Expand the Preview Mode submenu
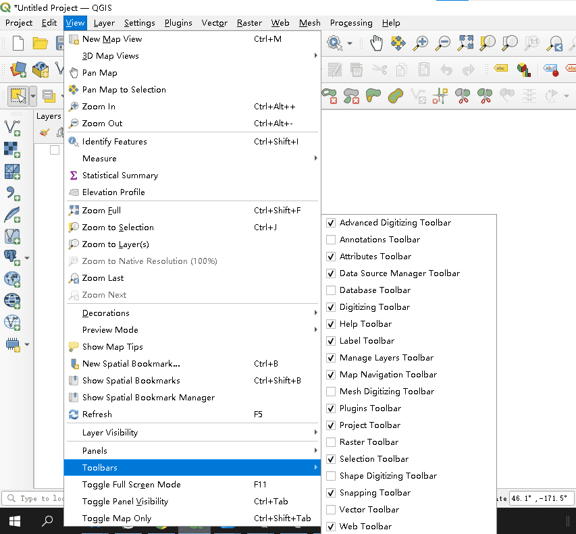 click(192, 330)
